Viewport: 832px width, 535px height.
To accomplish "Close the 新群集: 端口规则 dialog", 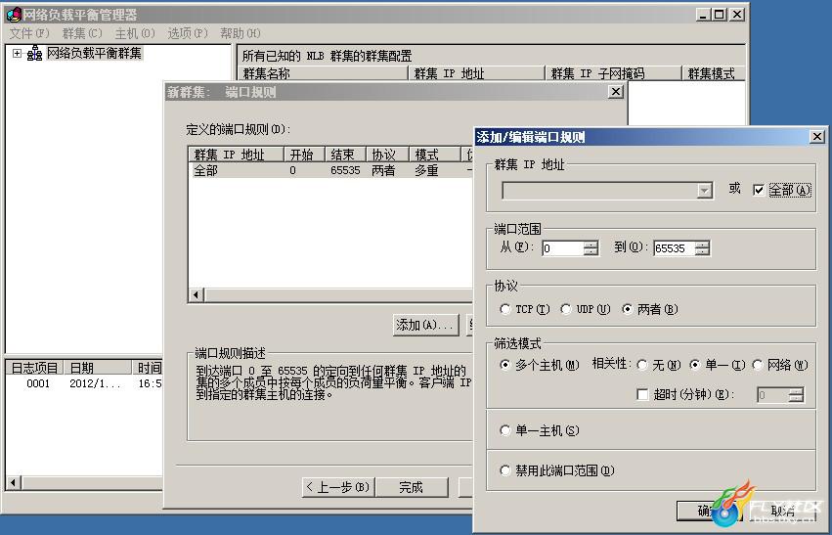I will 615,92.
